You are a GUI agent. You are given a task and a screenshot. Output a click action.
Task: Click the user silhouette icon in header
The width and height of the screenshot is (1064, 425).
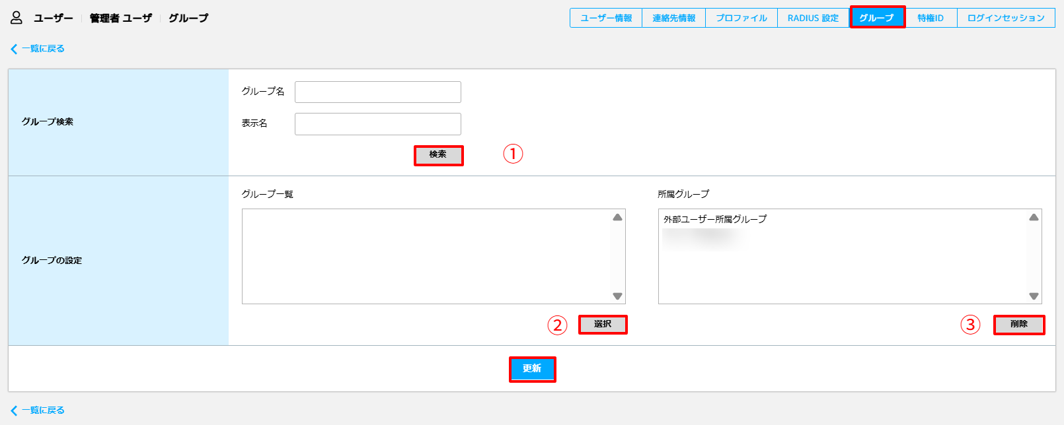coord(17,18)
